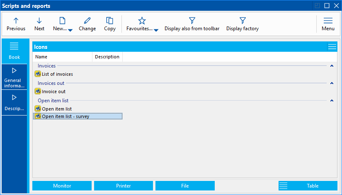Click the Open item list group heading
The image size is (342, 195).
pyautogui.click(x=53, y=101)
